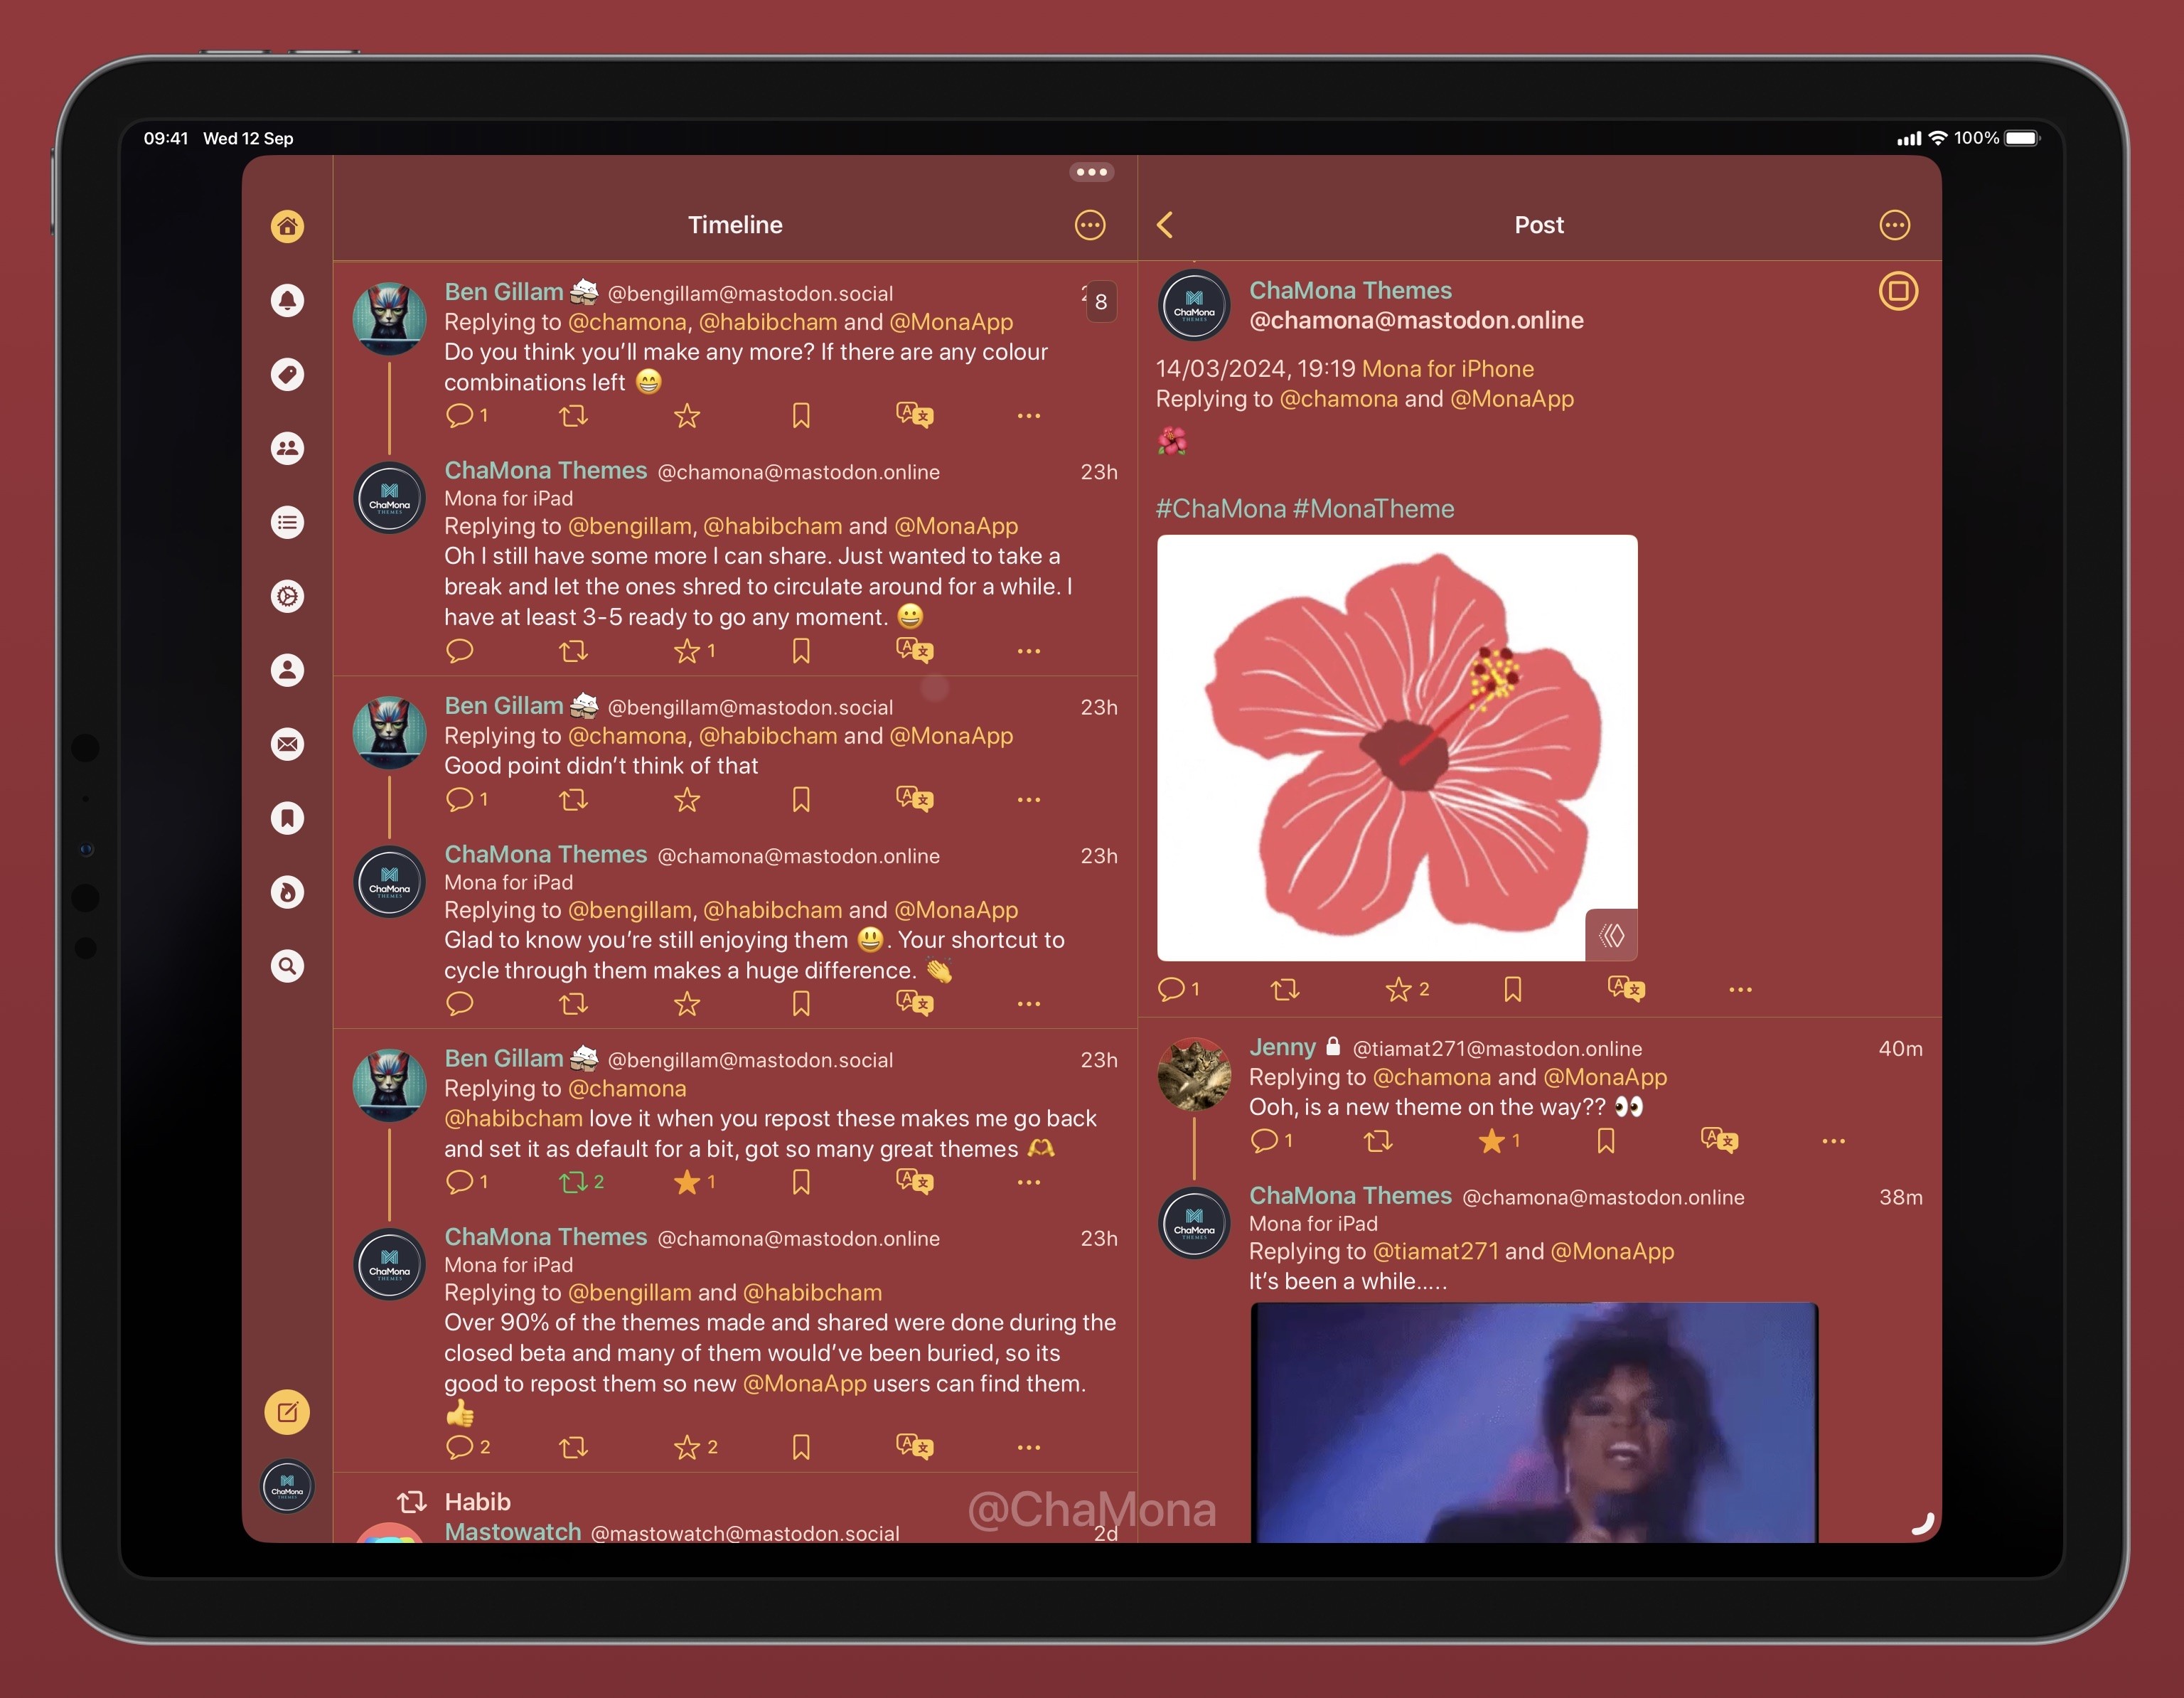Open Mastowatch account name link

click(x=513, y=1532)
